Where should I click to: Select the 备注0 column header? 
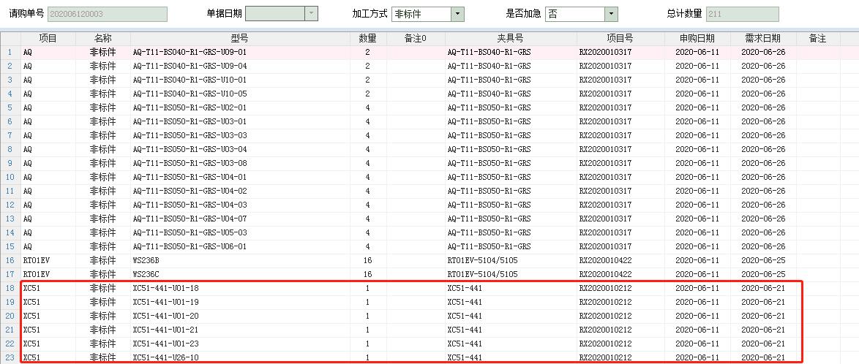(x=415, y=39)
